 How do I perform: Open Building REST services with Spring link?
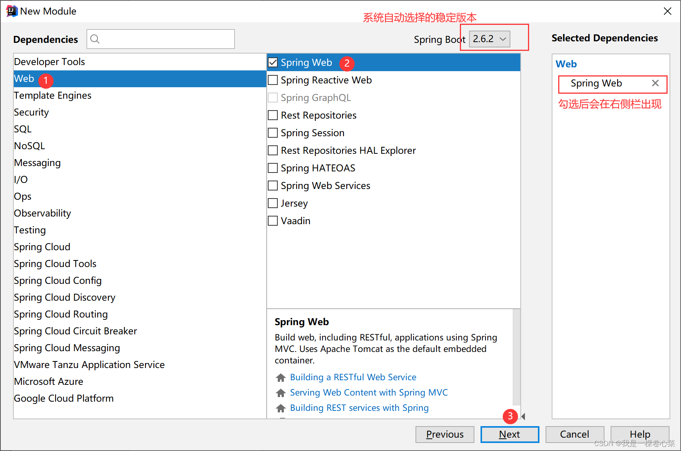tap(359, 408)
